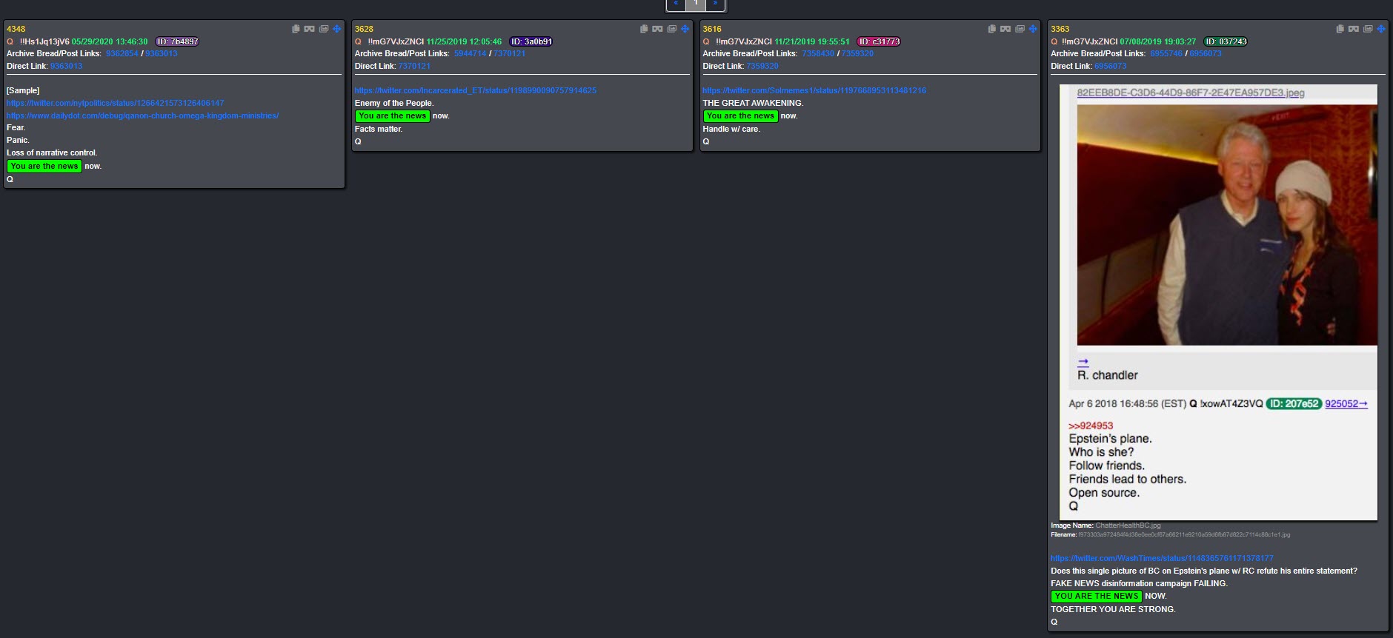Click the blue move arrows on post 3628
The width and height of the screenshot is (1393, 638).
685,29
